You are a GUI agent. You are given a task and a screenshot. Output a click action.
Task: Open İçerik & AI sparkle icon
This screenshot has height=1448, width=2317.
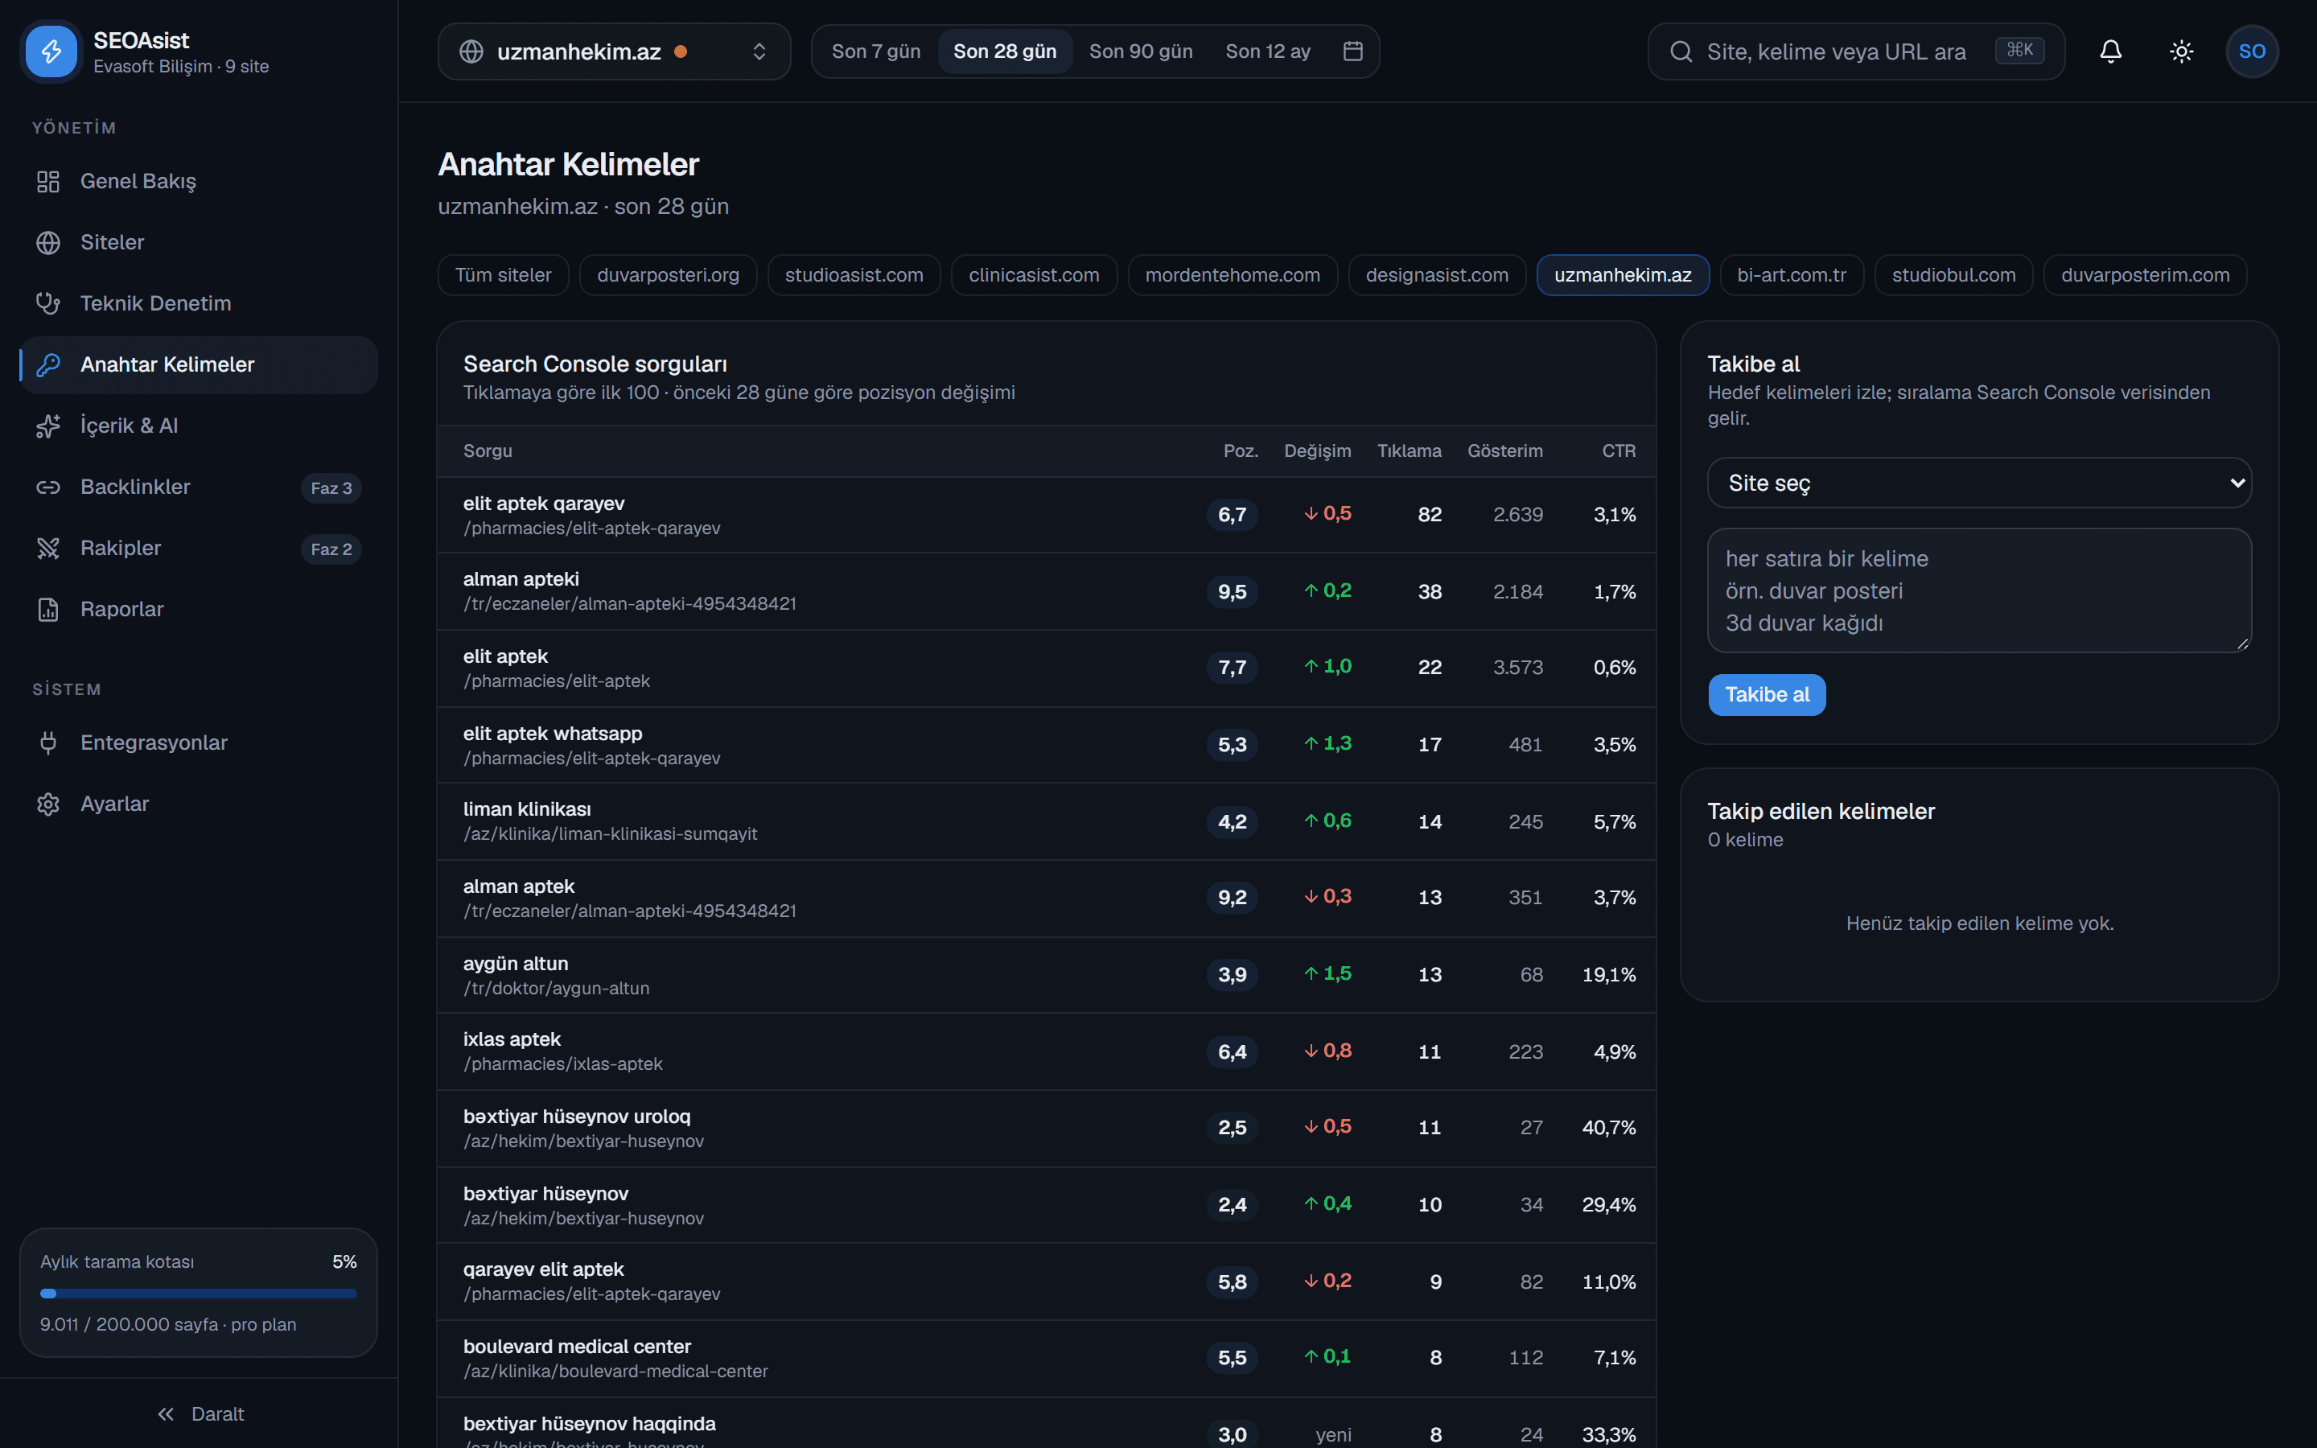(x=48, y=426)
